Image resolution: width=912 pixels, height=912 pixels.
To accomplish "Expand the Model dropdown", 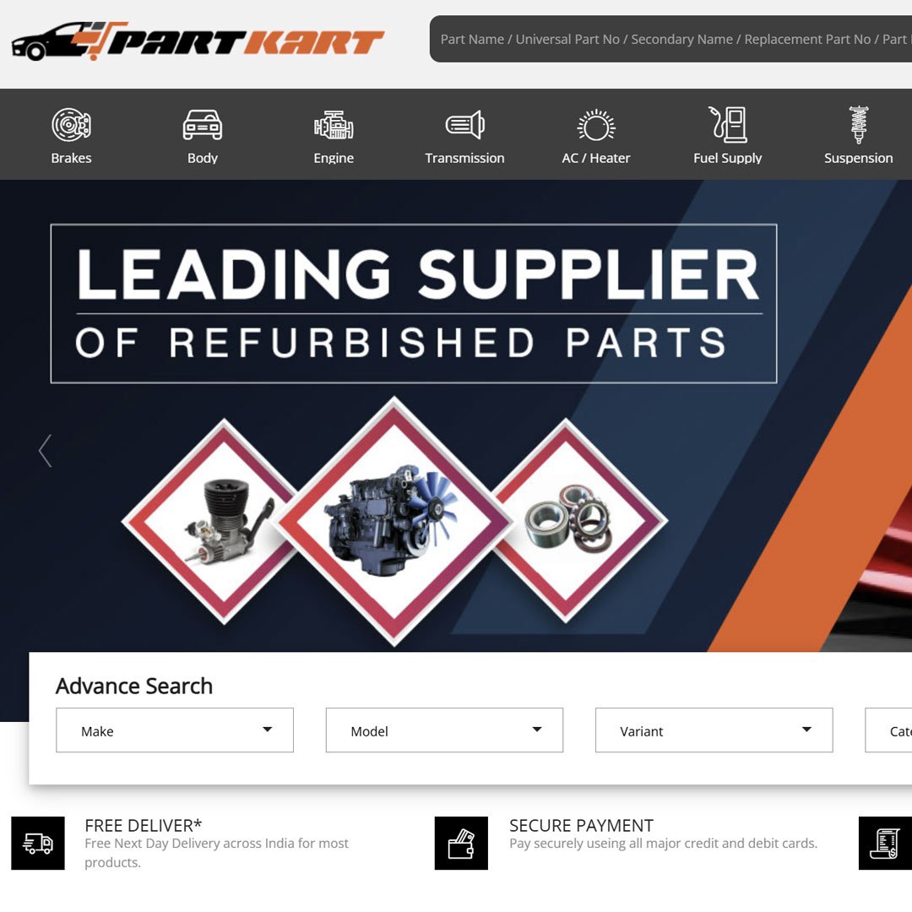I will (x=444, y=730).
